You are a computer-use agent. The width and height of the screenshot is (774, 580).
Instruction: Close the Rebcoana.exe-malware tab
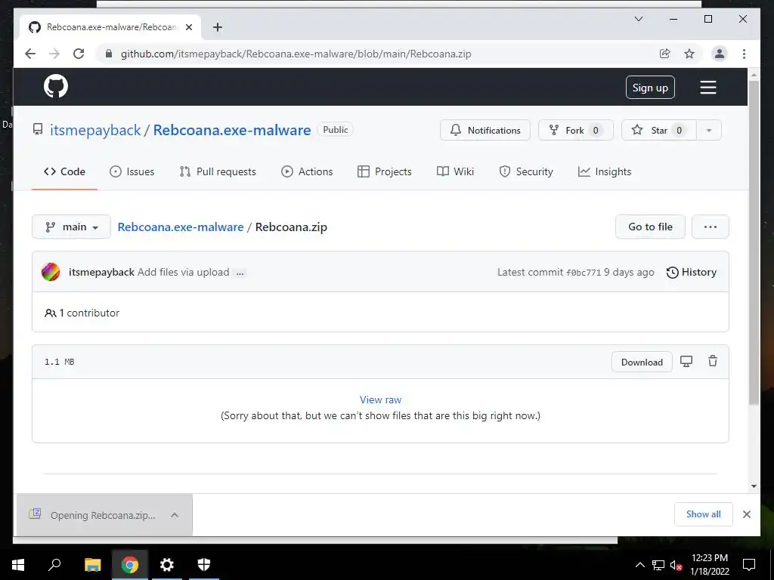tap(188, 27)
